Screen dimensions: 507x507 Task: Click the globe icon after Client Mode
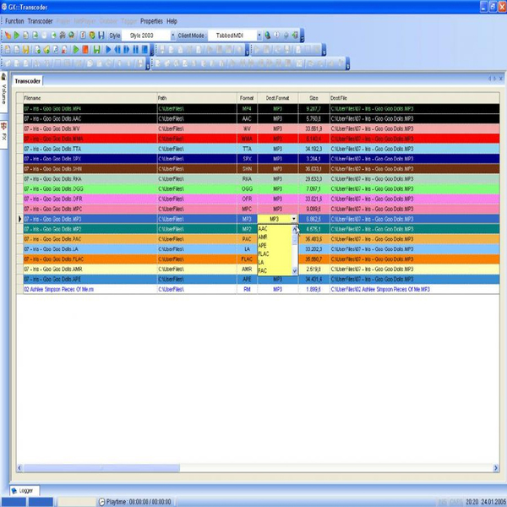coord(267,35)
